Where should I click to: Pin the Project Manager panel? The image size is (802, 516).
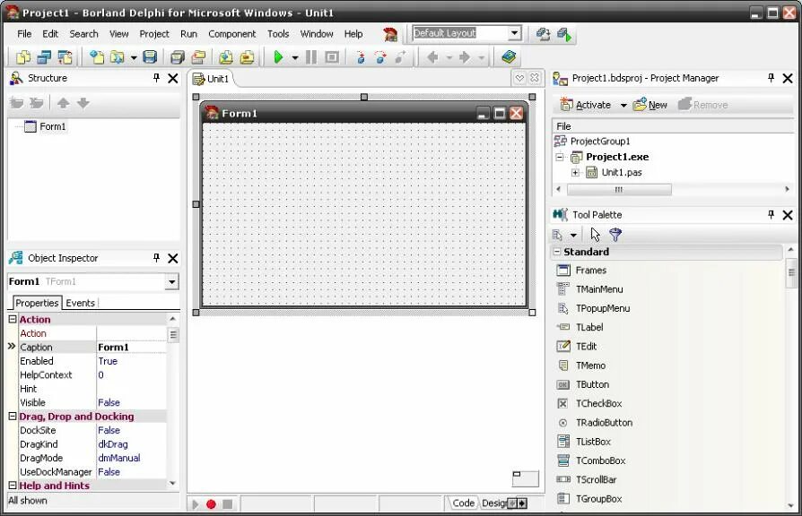[x=771, y=78]
